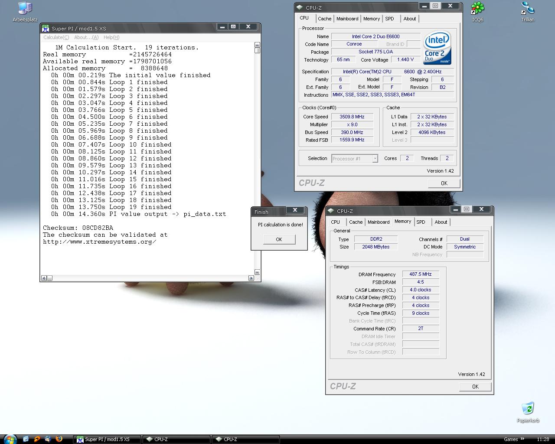Click Bus Speed value 390.0 MHz

point(352,132)
